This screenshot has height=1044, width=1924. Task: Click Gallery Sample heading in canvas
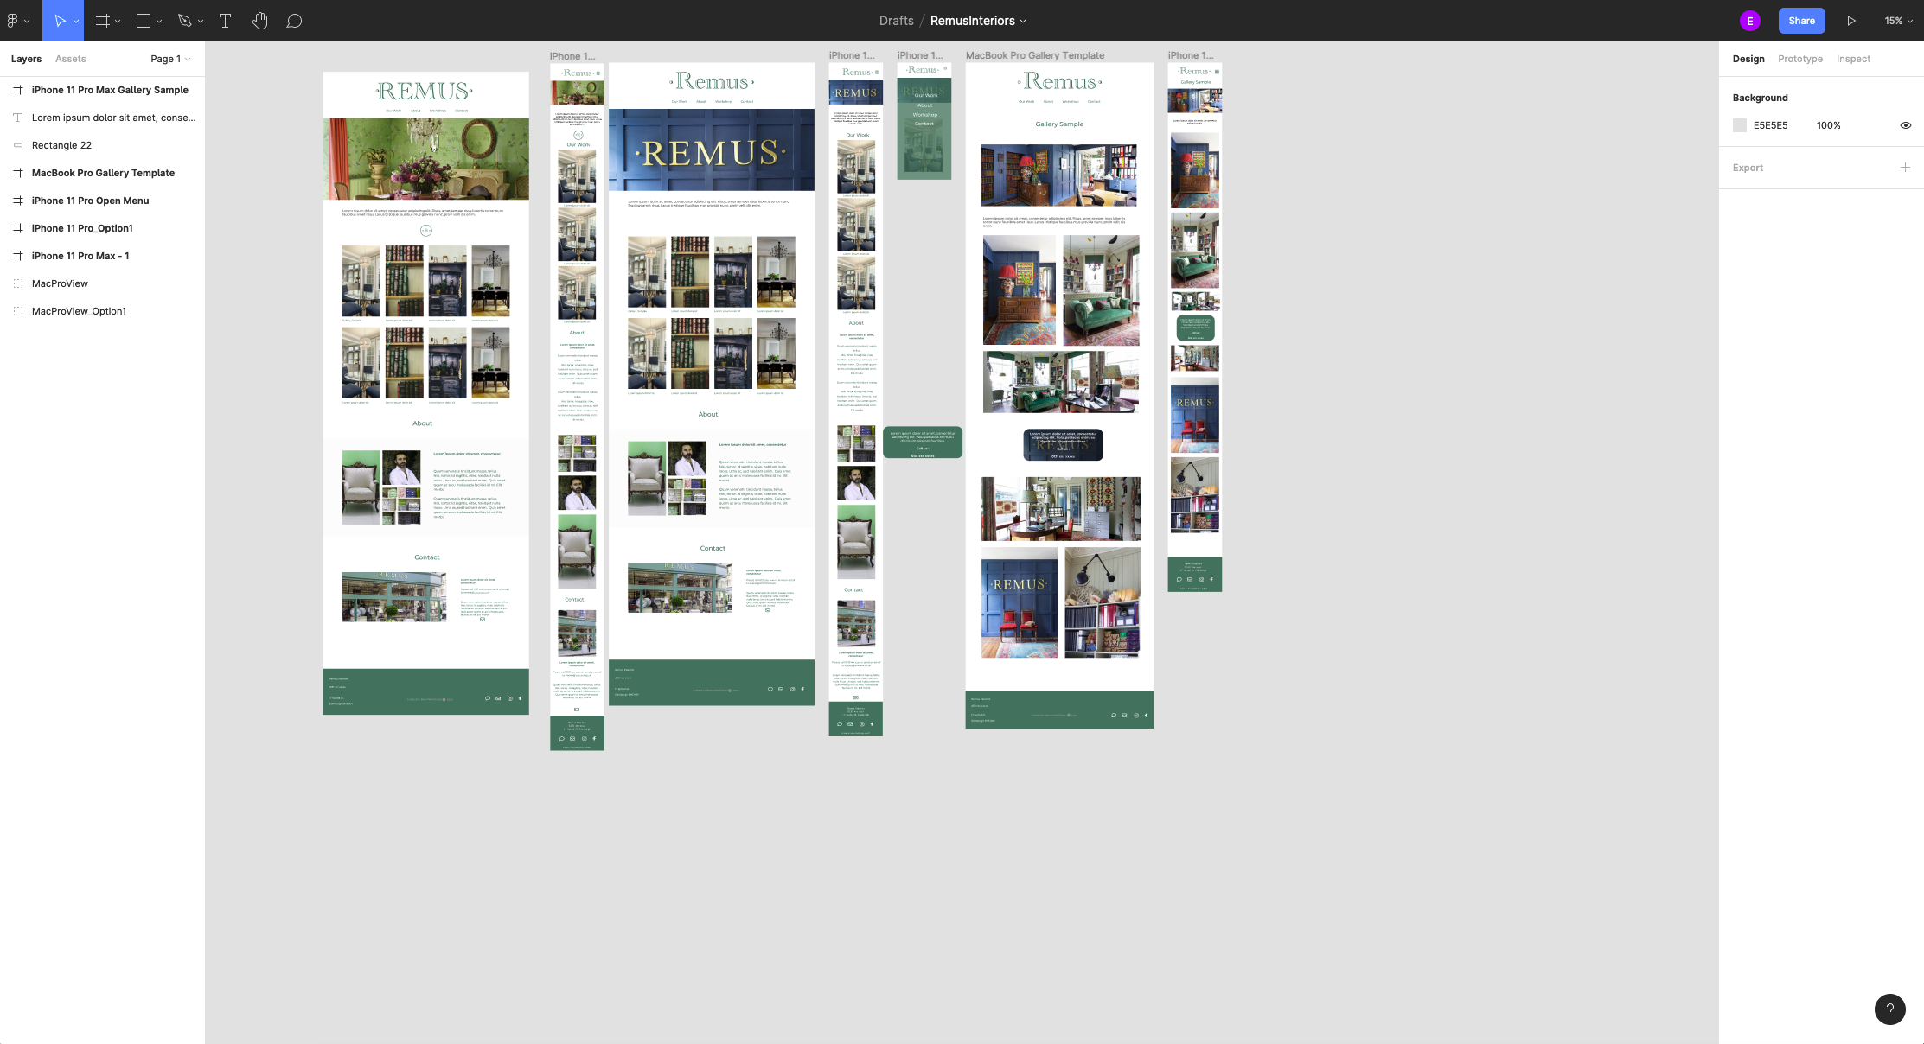(1059, 124)
